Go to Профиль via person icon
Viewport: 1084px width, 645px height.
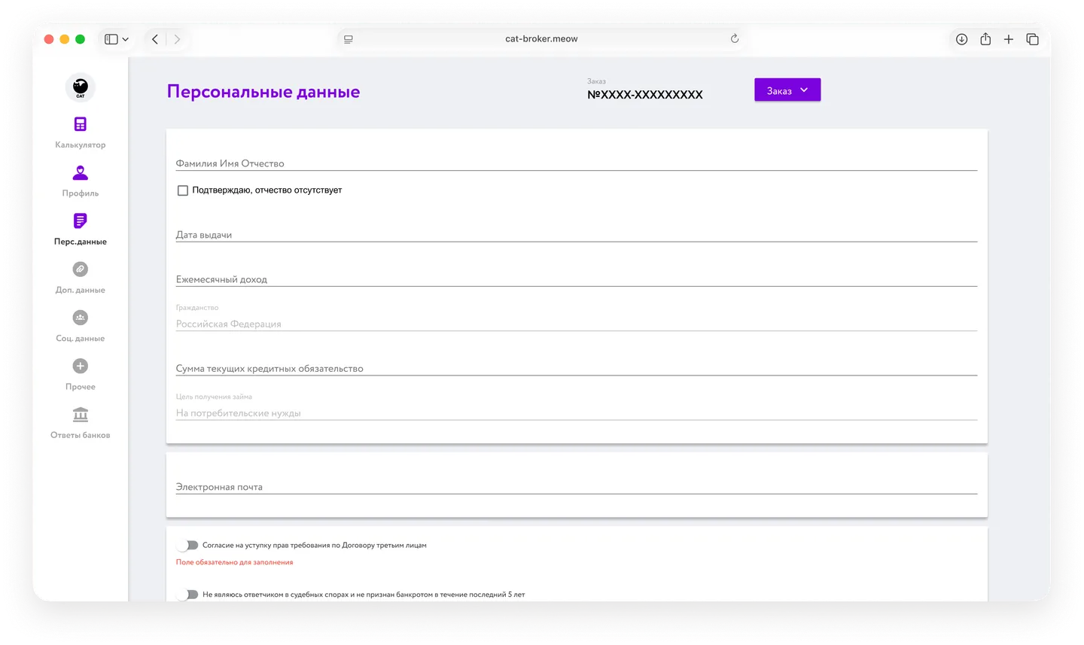[x=81, y=173]
